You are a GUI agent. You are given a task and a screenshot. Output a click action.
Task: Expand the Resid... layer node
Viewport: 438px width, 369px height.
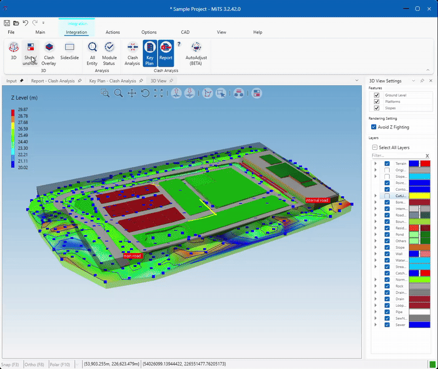point(376,228)
